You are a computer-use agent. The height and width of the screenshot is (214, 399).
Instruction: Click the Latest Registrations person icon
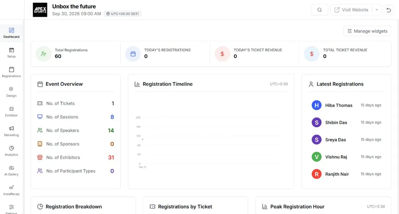pos(311,84)
